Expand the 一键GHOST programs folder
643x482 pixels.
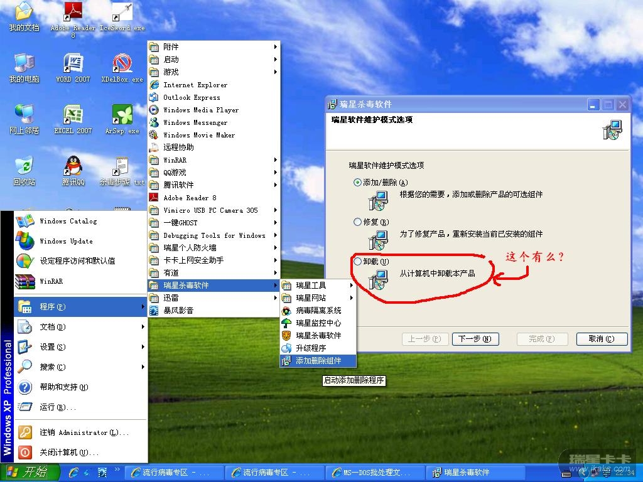pos(213,223)
